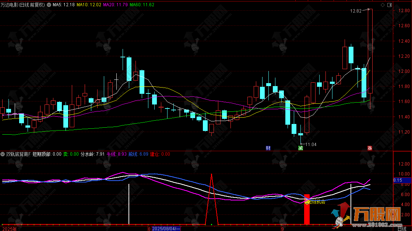Screen dimensions: 412x231
Task: Click the 熊线: 6.89 value
Action: pos(138,154)
